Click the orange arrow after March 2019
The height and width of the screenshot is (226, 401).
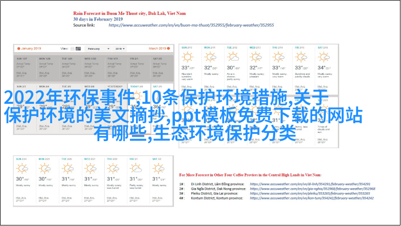(x=169, y=48)
